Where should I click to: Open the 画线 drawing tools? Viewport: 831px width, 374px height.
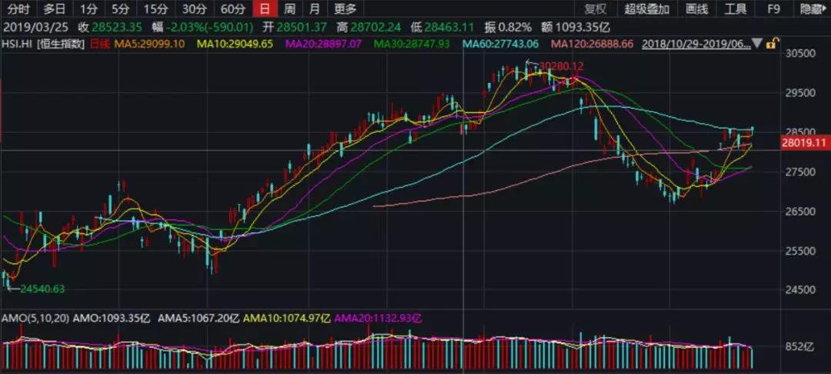point(696,8)
